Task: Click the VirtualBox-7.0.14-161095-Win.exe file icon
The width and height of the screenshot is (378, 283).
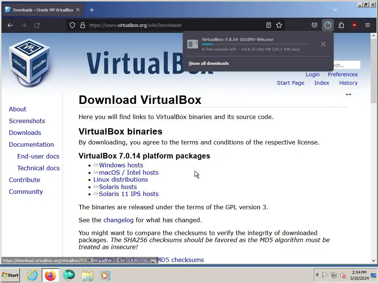Action: pyautogui.click(x=193, y=44)
